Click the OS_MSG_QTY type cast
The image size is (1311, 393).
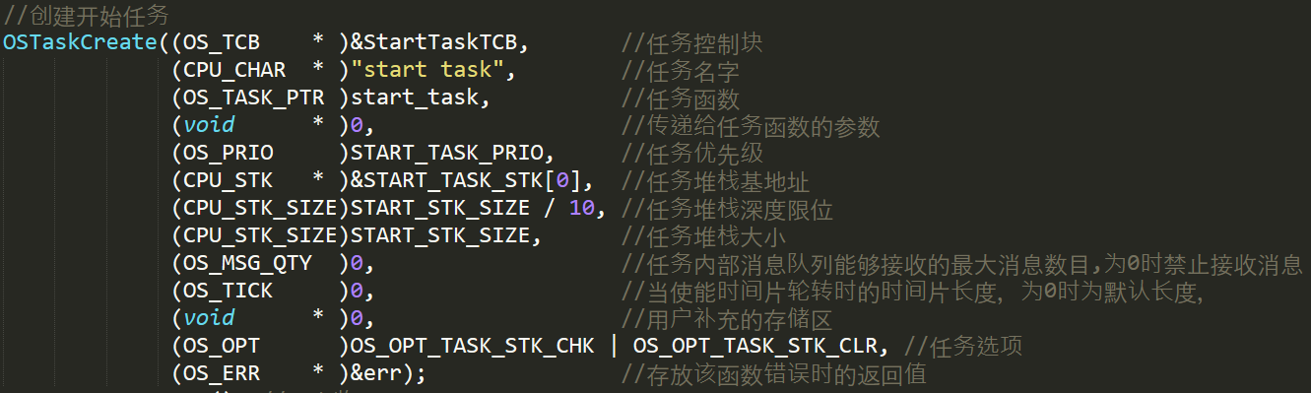tap(242, 264)
